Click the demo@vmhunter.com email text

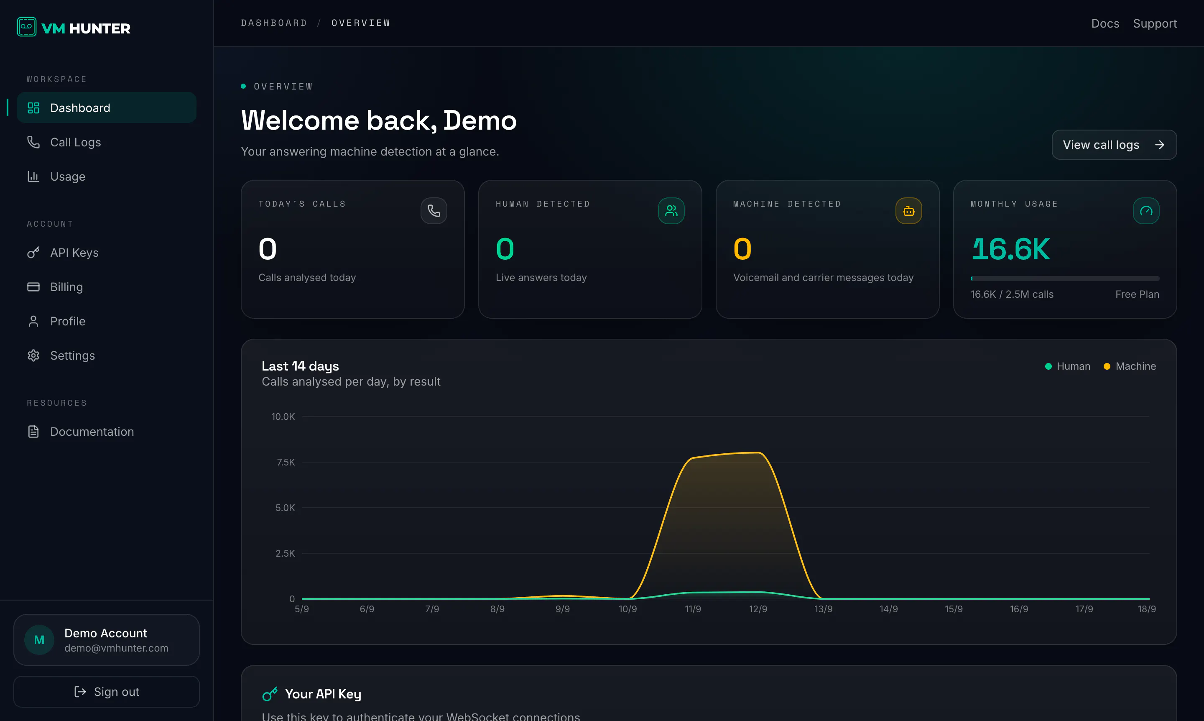pos(116,648)
